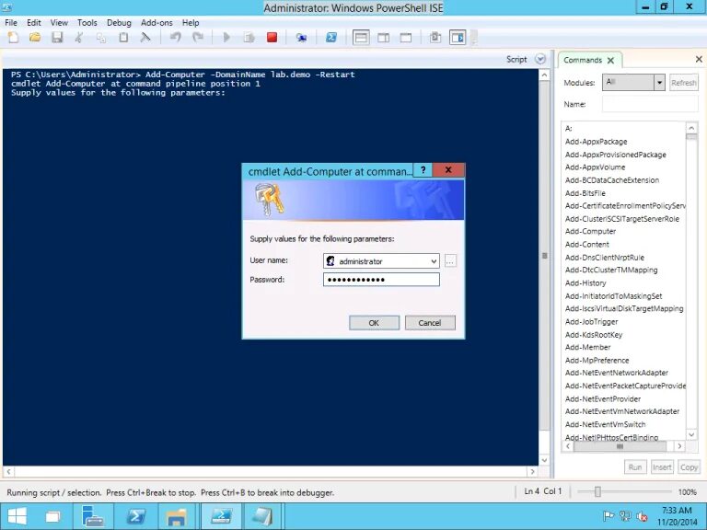The height and width of the screenshot is (530, 707).
Task: Click the Cut scissors icon
Action: [79, 38]
